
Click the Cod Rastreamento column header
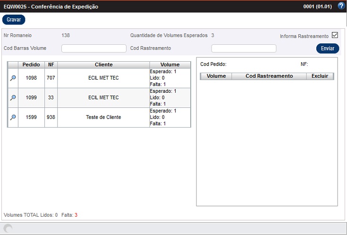point(269,76)
